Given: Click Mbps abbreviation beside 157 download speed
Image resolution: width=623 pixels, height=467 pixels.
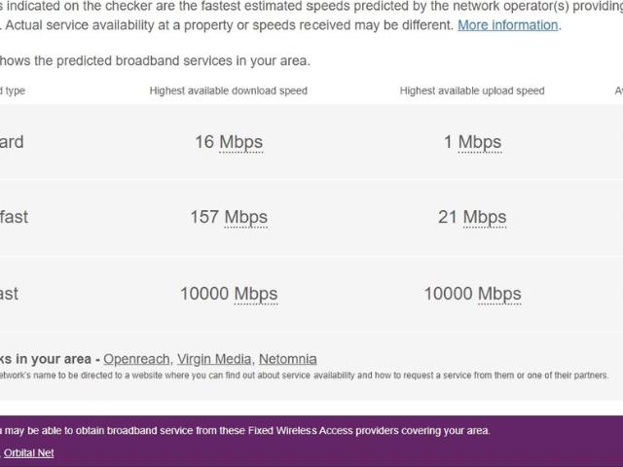Looking at the screenshot, I should [245, 217].
